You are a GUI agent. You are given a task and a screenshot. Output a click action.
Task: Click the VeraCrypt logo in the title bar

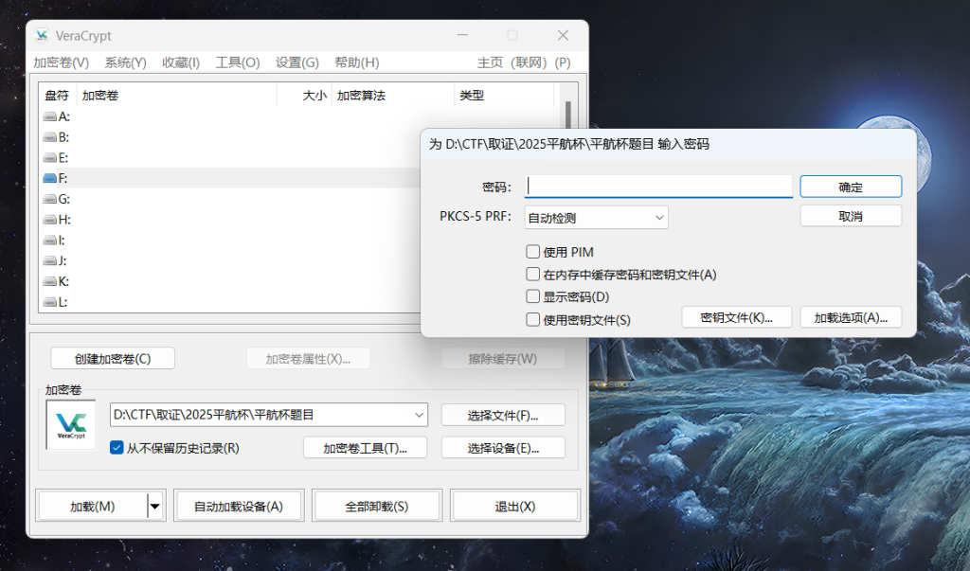pos(42,36)
